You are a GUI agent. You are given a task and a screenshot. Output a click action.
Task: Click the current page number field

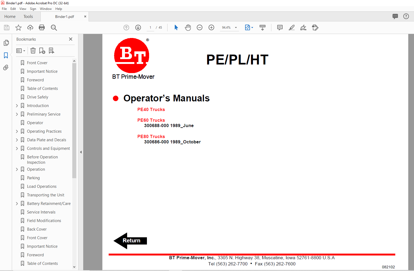point(150,28)
